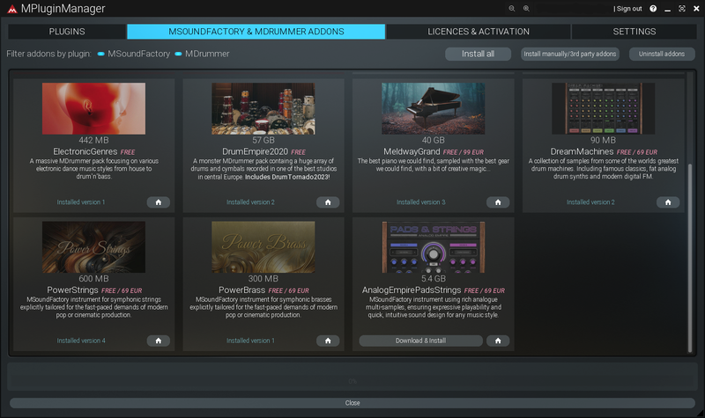Select the Power Brass thumbnail

coord(263,247)
